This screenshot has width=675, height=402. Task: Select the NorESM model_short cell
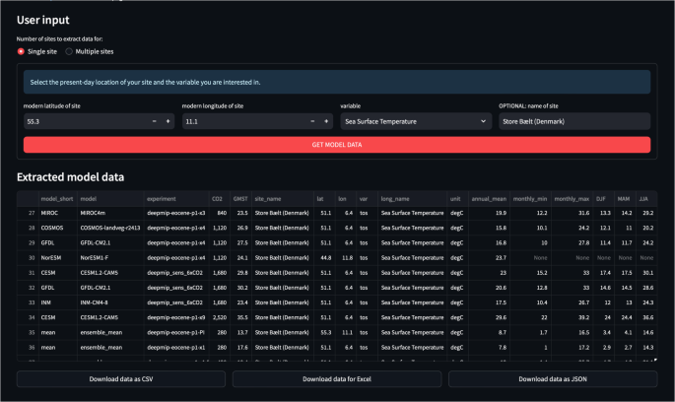coord(58,258)
